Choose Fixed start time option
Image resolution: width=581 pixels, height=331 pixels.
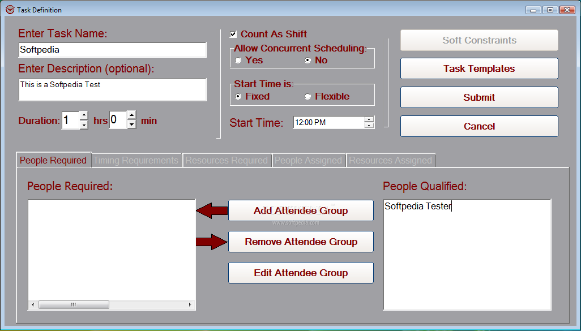pyautogui.click(x=238, y=97)
